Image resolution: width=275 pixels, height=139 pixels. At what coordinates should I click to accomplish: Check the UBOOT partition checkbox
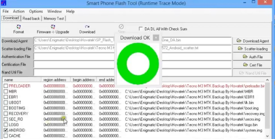[x=6, y=102]
